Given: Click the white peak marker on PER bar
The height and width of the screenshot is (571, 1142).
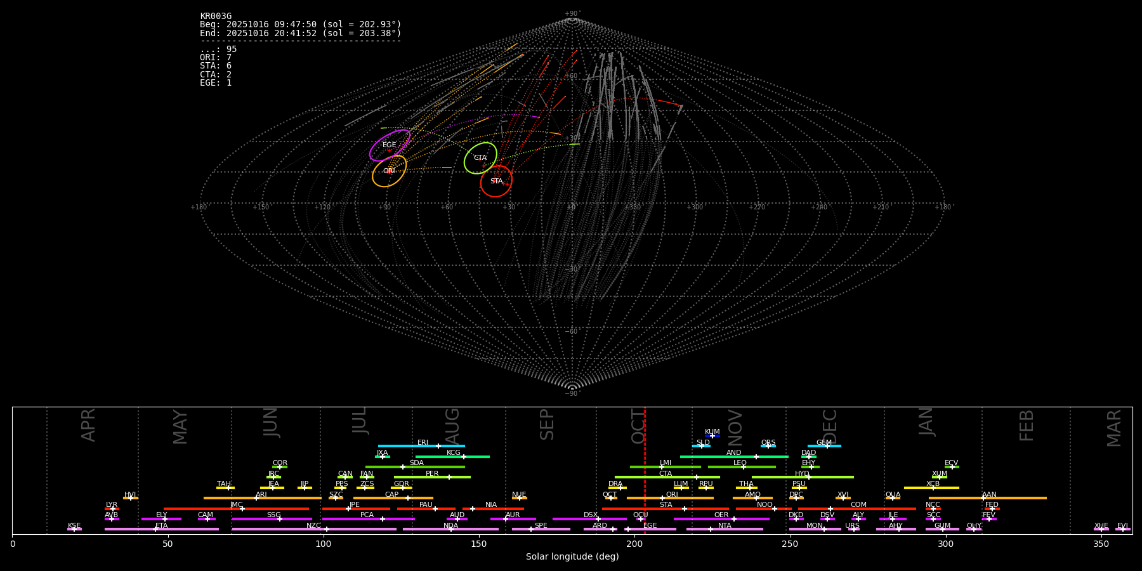Looking at the screenshot, I should pos(449,477).
